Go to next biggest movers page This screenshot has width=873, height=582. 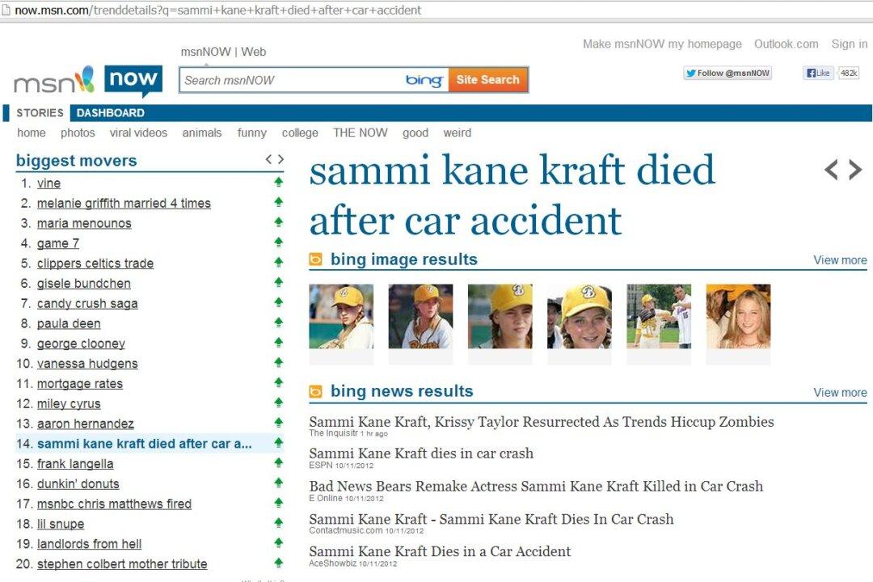tap(280, 160)
